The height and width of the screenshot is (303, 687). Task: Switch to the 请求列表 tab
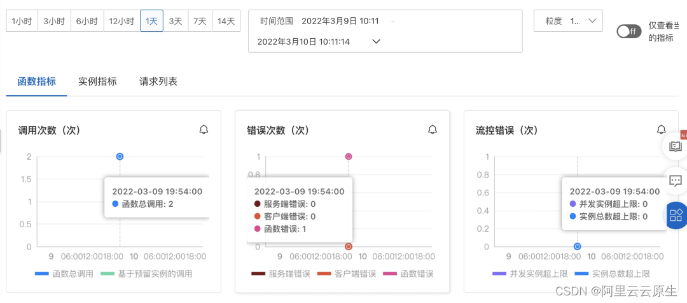point(158,81)
